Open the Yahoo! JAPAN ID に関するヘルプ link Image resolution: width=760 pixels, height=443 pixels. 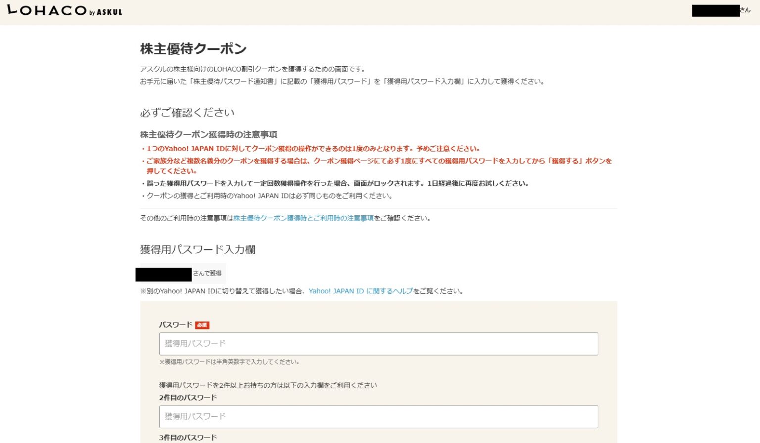[x=360, y=291]
